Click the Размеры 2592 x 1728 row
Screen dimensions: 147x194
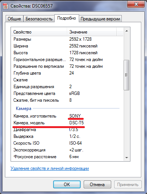point(67,39)
